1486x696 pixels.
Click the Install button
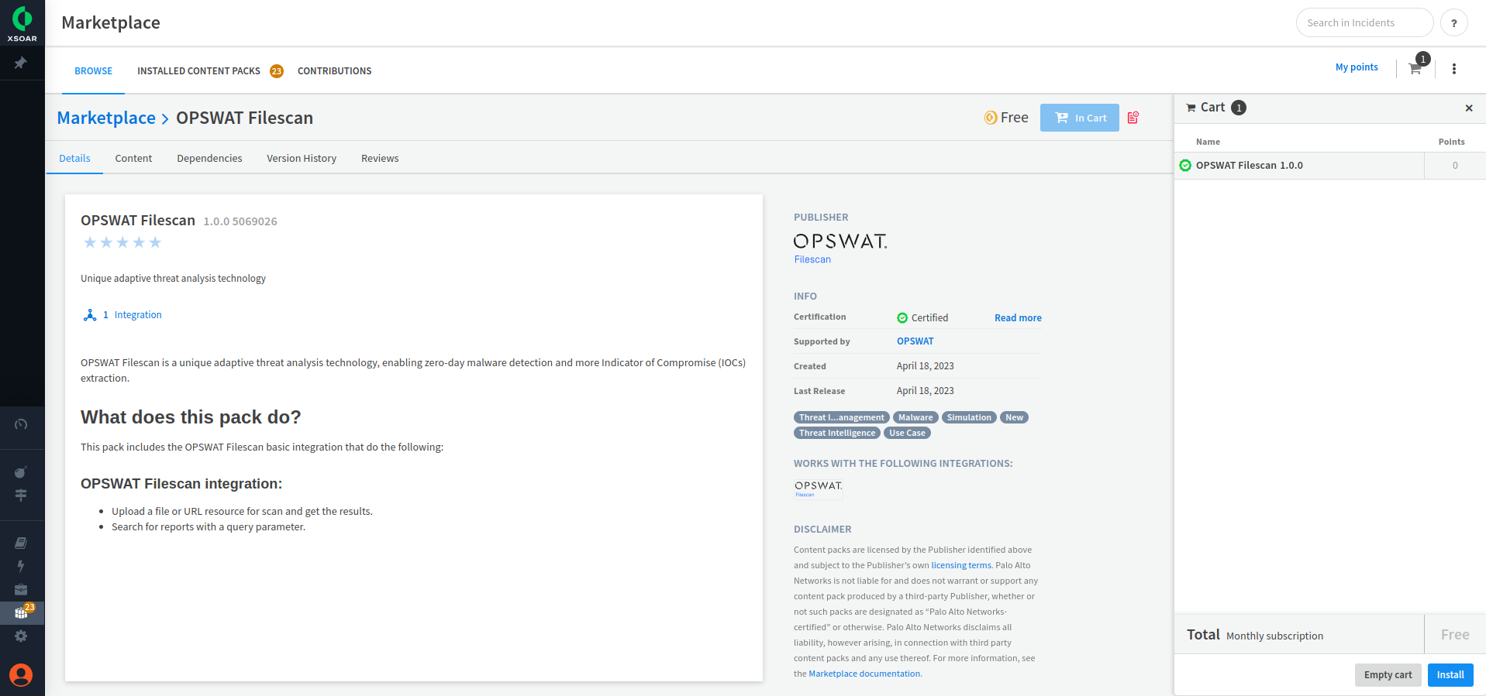pos(1450,675)
